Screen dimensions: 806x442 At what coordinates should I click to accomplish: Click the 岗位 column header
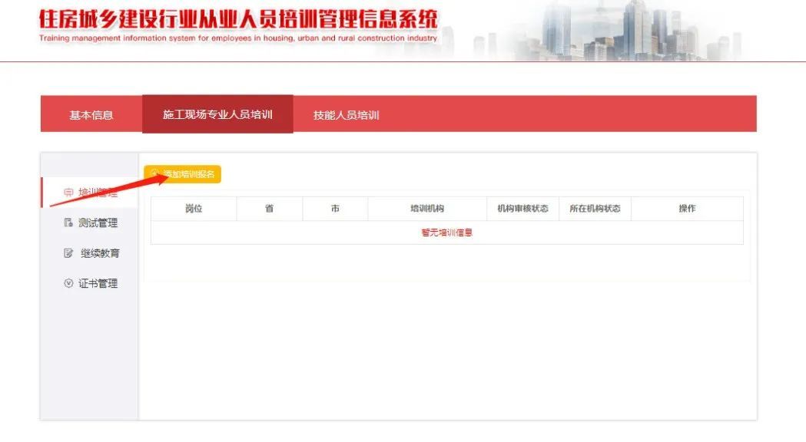point(194,209)
